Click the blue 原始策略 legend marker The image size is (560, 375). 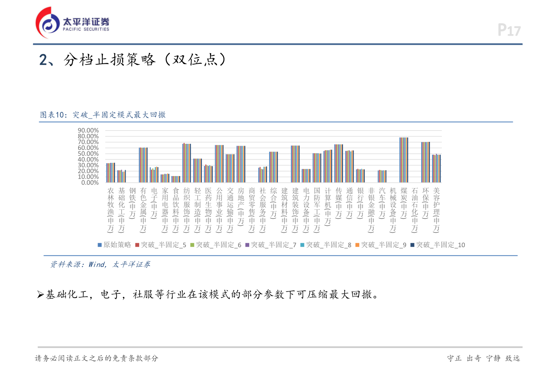point(100,245)
